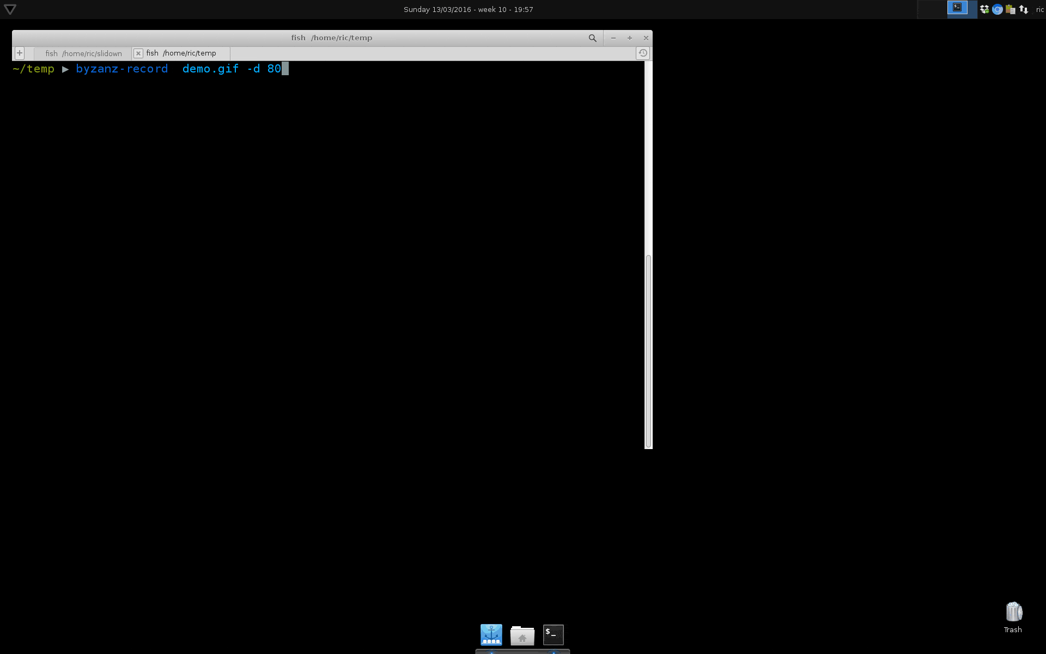Select the active workspace with terminal thumbnail
This screenshot has height=654, width=1046.
[962, 9]
